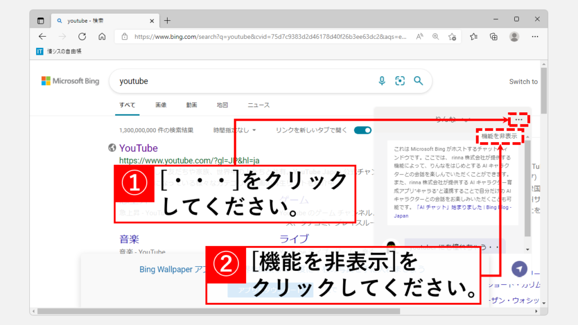Click the horizontal scrollbar at bottom
Image resolution: width=578 pixels, height=325 pixels.
[x=226, y=311]
